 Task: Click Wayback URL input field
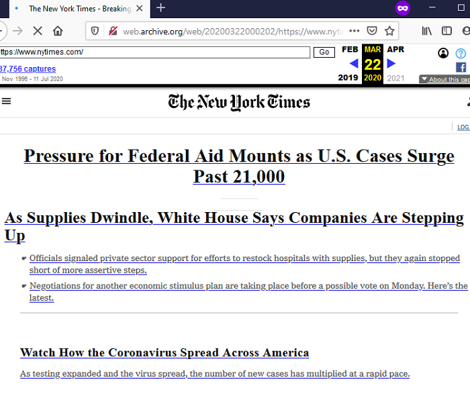pos(155,52)
